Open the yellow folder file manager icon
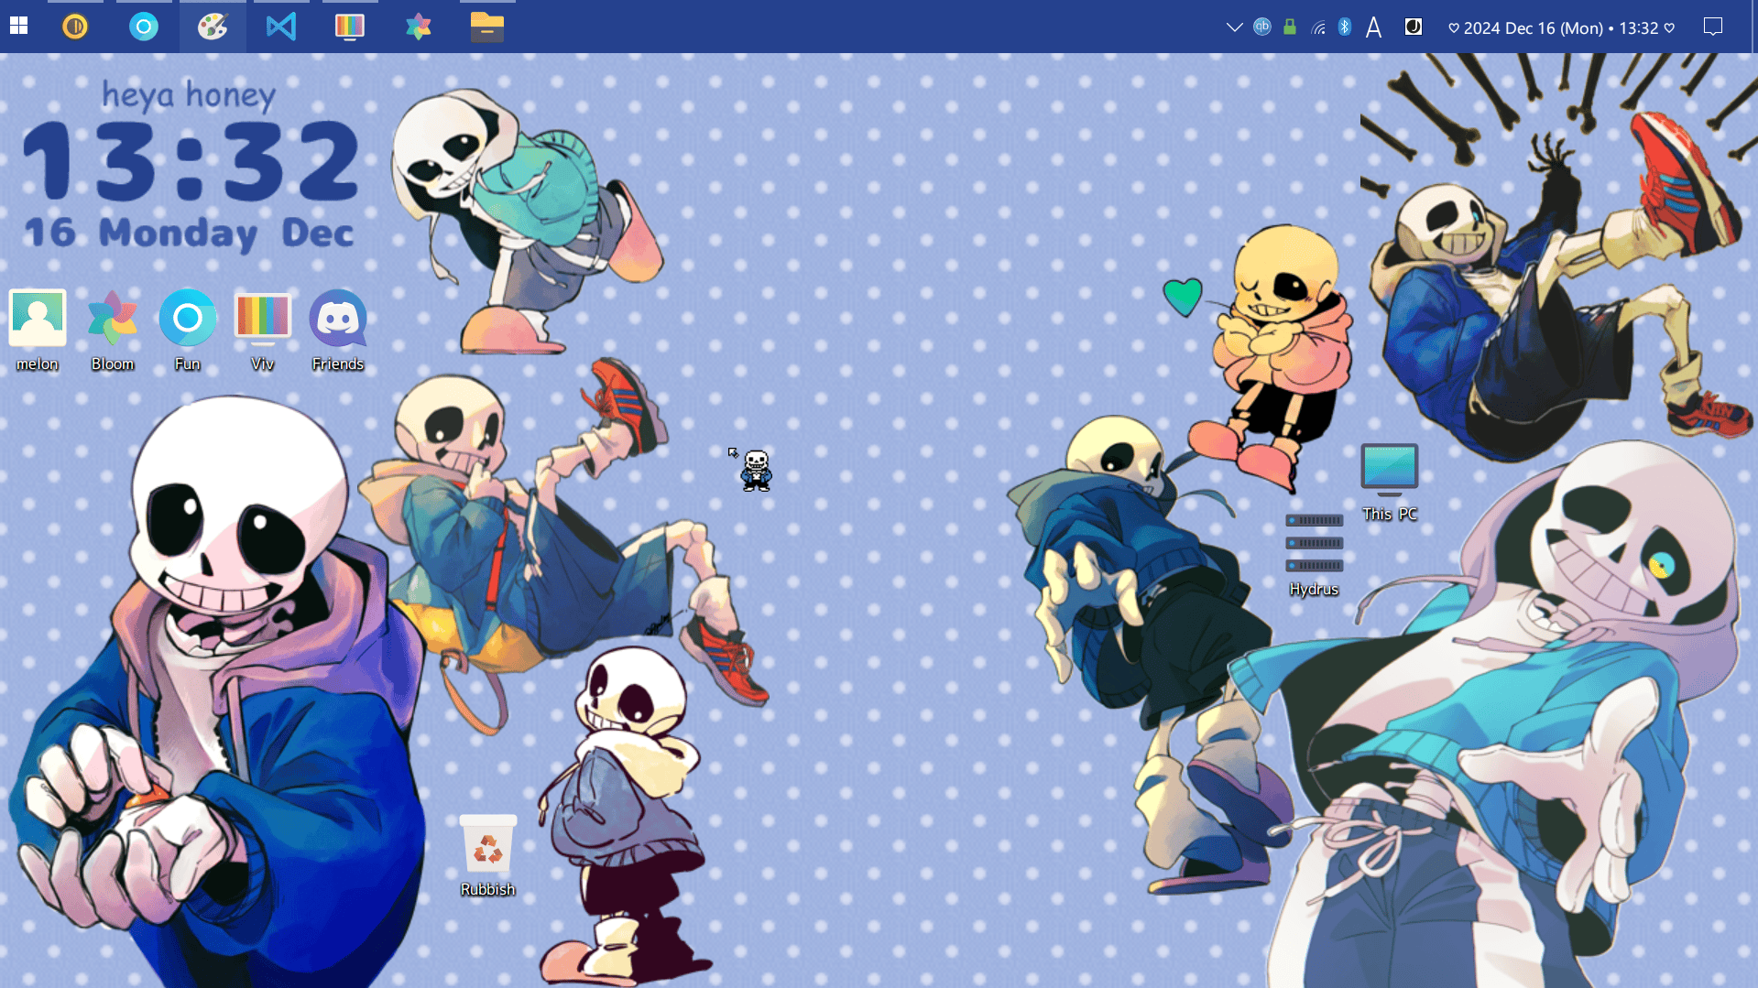 486,27
